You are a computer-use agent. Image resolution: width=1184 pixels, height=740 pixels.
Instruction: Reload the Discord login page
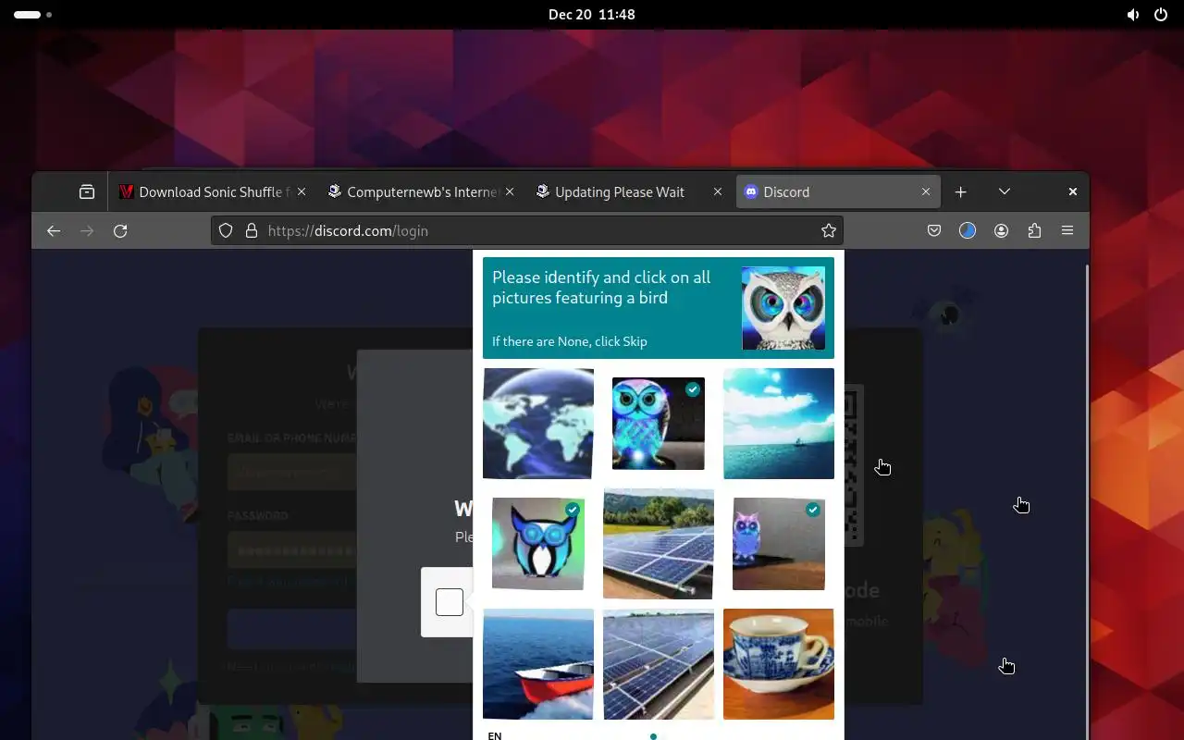pos(120,231)
